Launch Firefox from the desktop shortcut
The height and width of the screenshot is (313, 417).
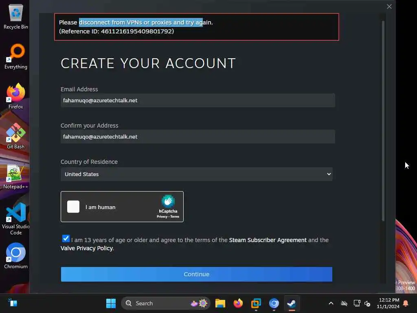[16, 96]
